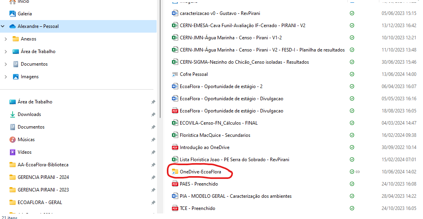Click PDF icon of Introdução ao OneDrive
The width and height of the screenshot is (423, 219).
175,147
